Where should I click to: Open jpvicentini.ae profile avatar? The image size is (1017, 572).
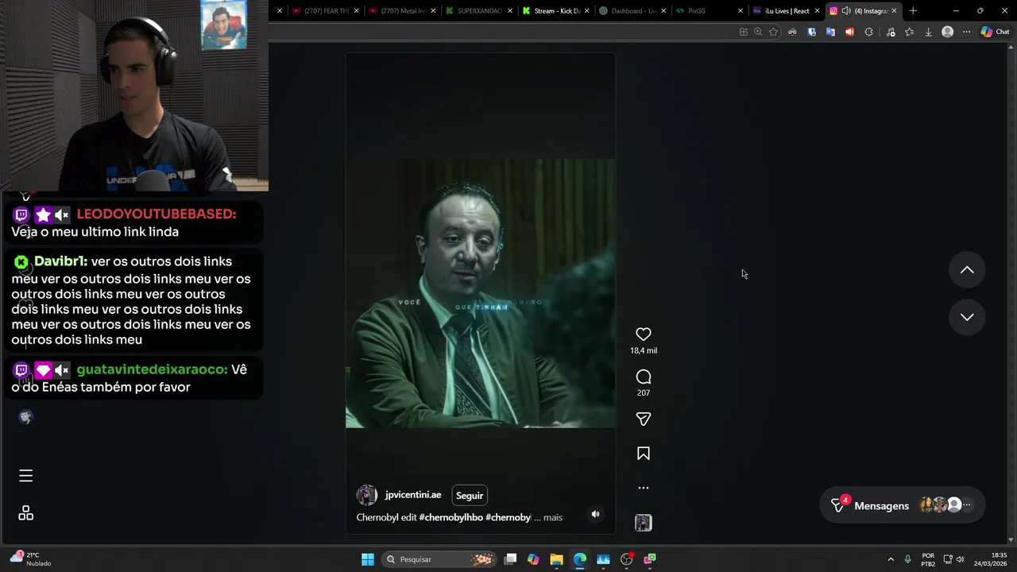[367, 495]
